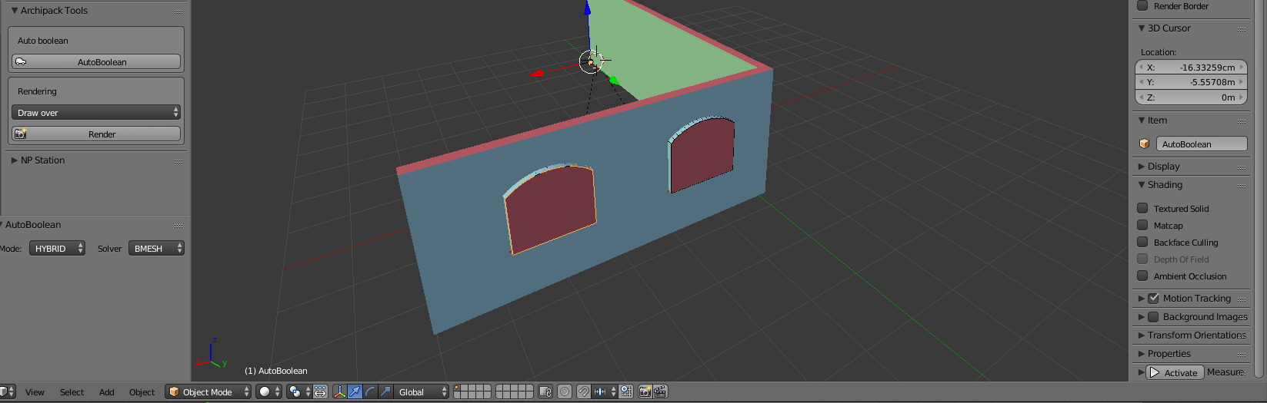Click OpenGL render animation clapper icon
This screenshot has height=403, width=1267.
coord(659,391)
